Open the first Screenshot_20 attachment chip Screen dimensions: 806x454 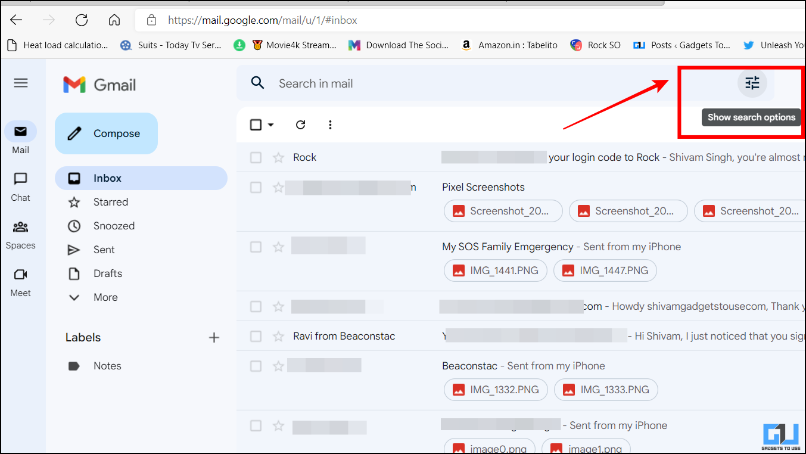[503, 211]
